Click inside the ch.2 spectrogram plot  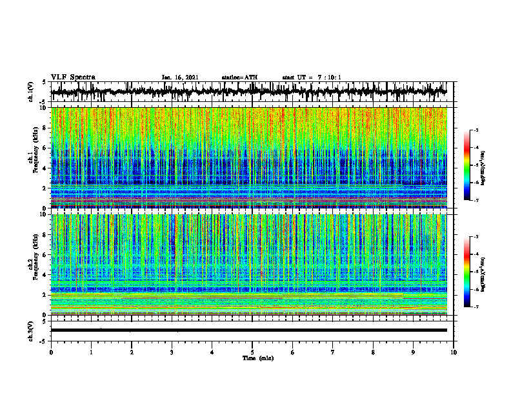click(x=248, y=265)
